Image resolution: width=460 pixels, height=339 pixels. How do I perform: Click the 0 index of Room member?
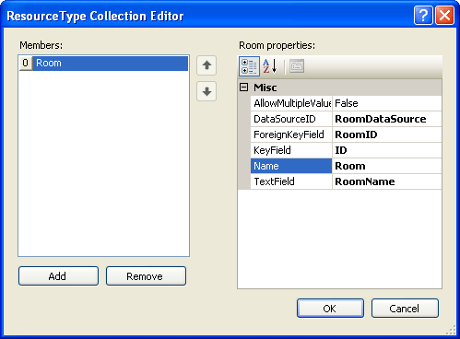tap(26, 63)
